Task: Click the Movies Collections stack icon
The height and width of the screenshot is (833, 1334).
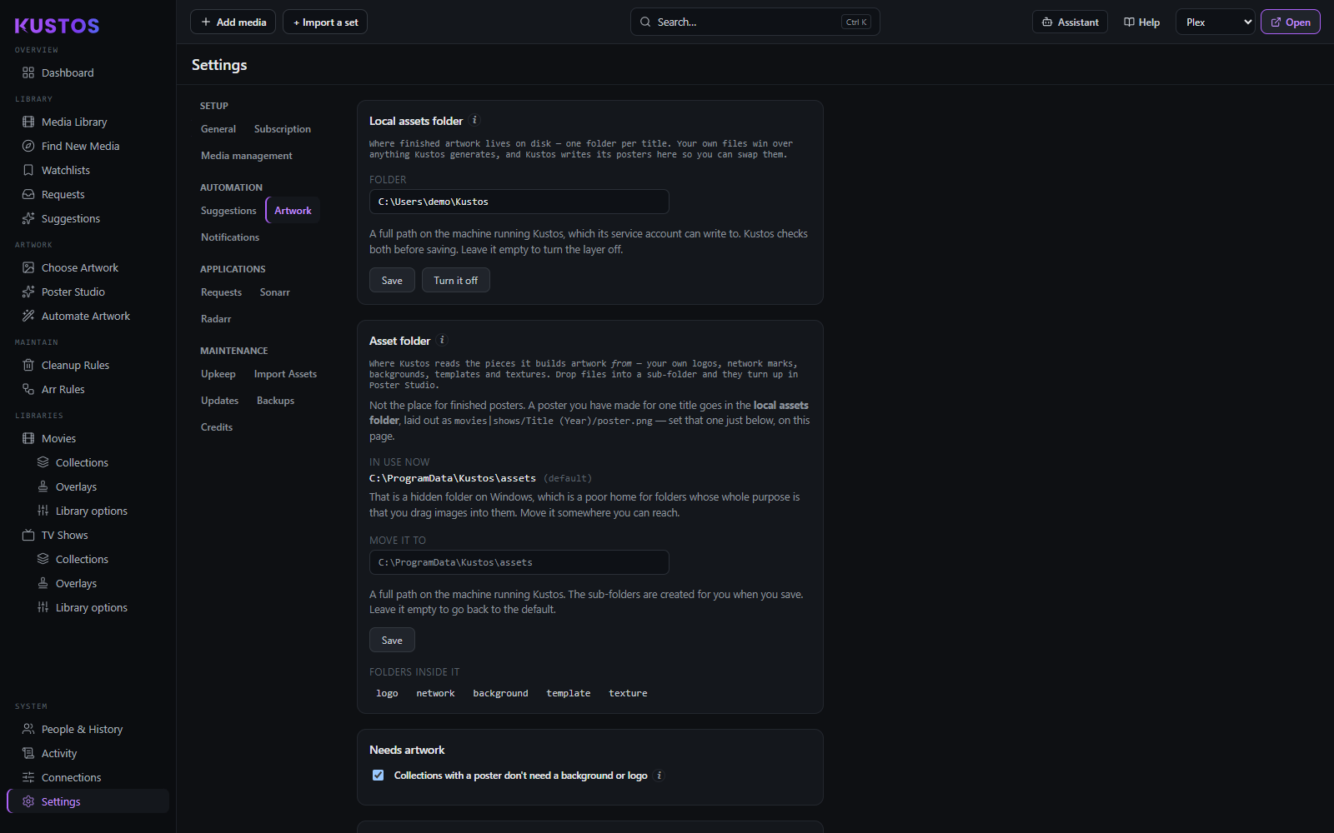Action: [43, 462]
